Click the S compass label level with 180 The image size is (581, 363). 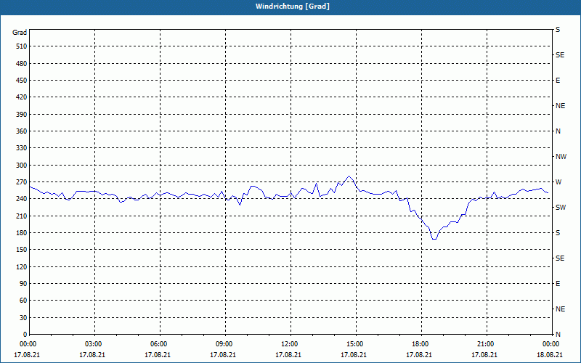(x=558, y=233)
